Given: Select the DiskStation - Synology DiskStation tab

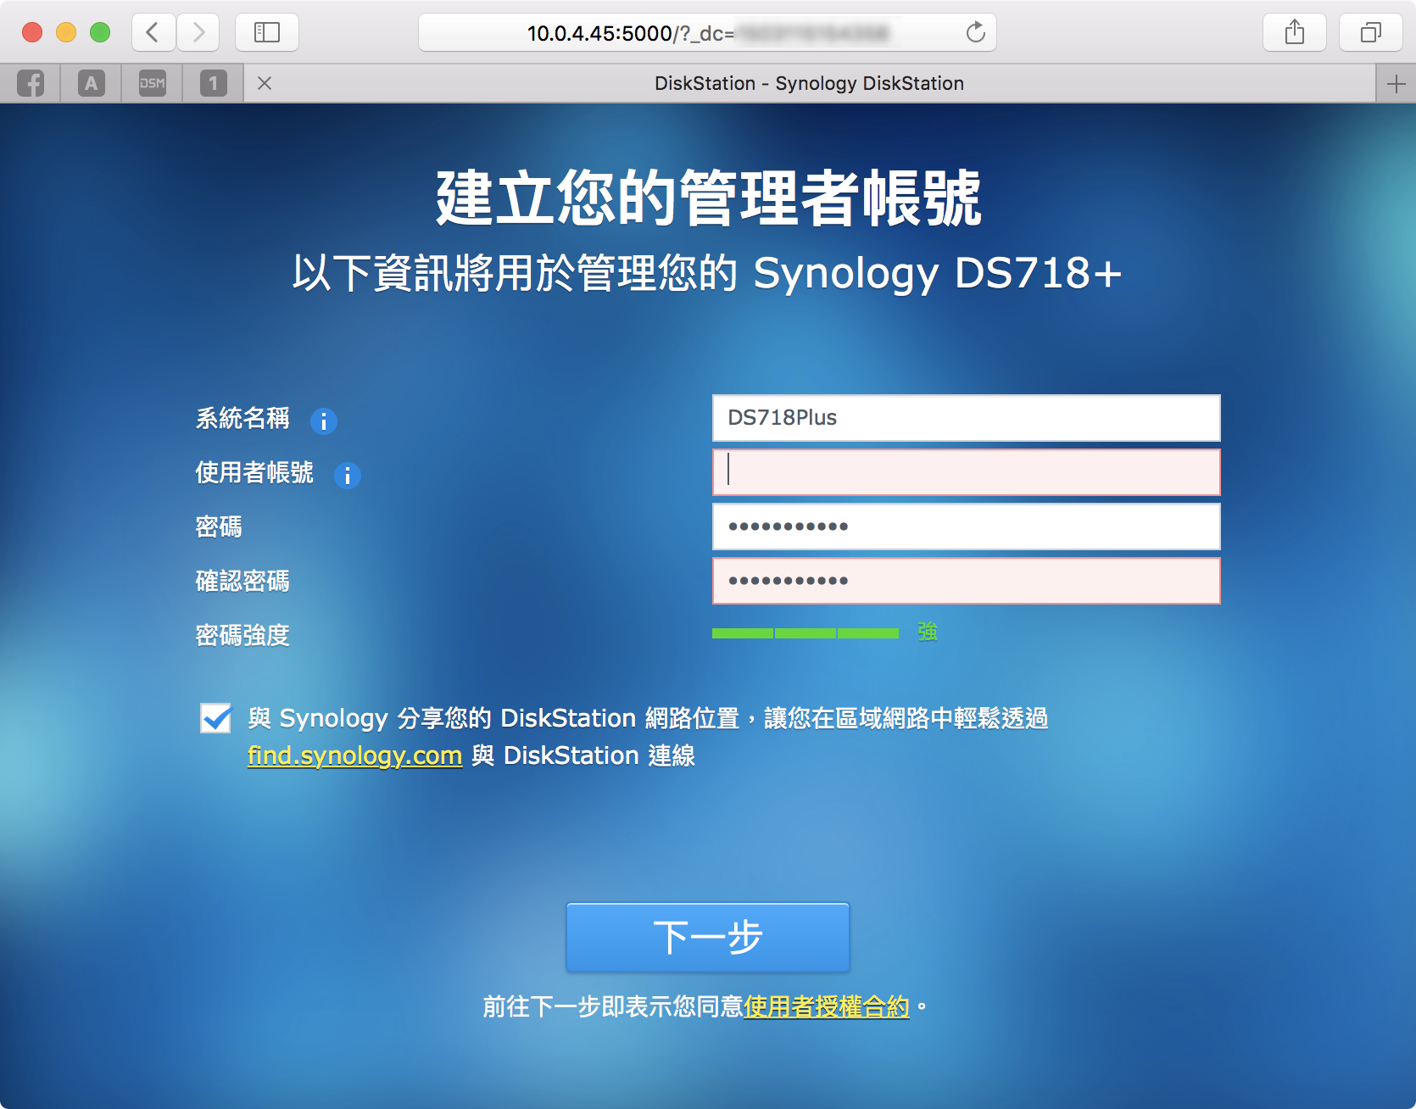Looking at the screenshot, I should click(809, 83).
